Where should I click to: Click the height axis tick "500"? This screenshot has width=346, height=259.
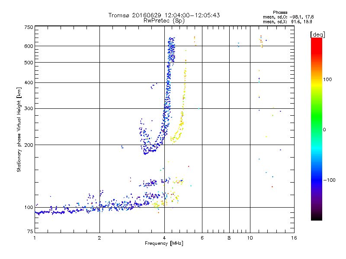pos(29,63)
